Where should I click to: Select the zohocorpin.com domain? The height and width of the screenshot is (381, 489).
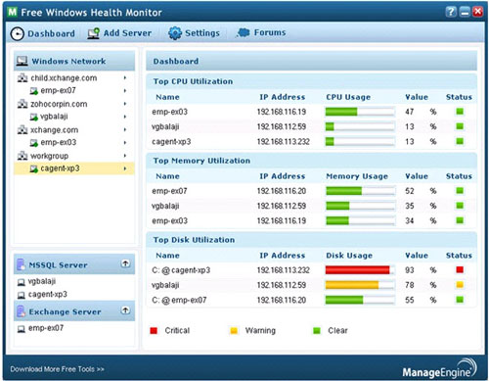[59, 104]
